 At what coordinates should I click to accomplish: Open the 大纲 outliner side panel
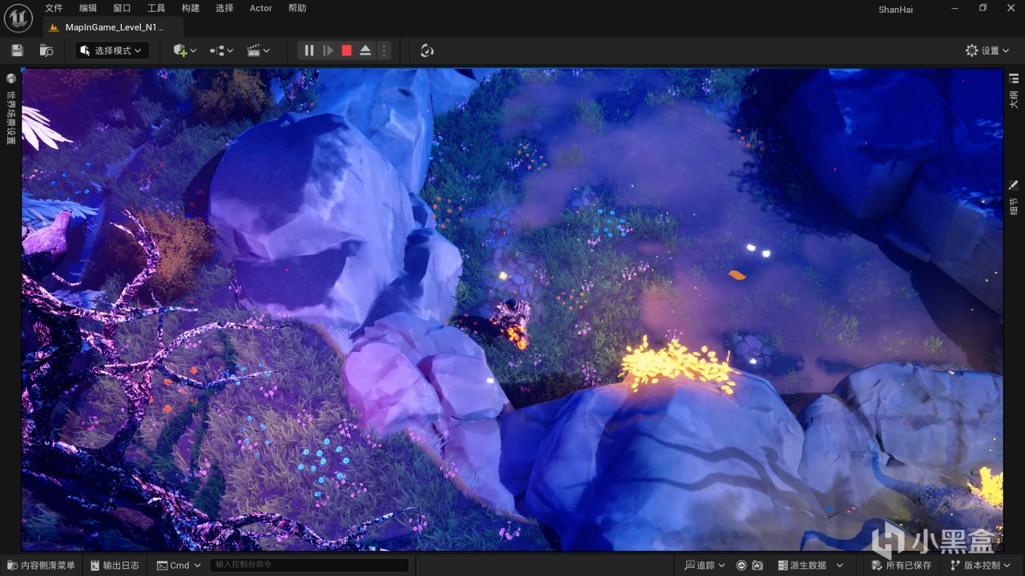click(x=1014, y=90)
